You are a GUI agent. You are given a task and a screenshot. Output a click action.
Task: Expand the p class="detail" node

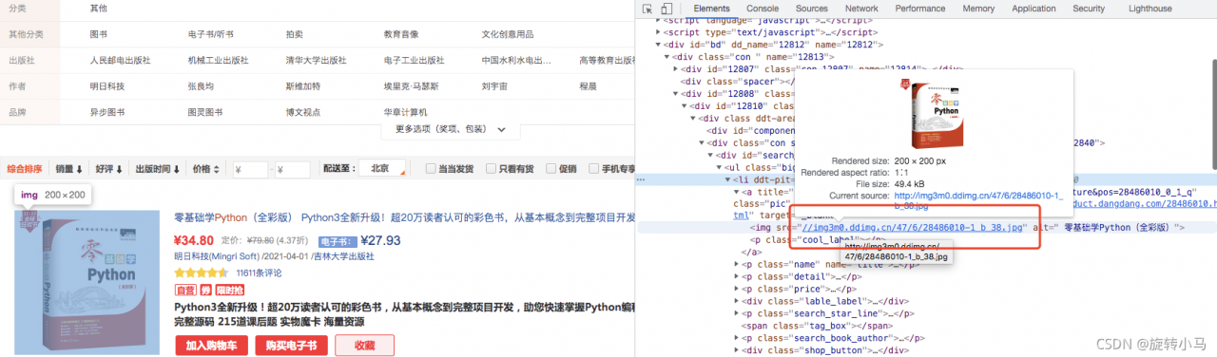(x=737, y=276)
